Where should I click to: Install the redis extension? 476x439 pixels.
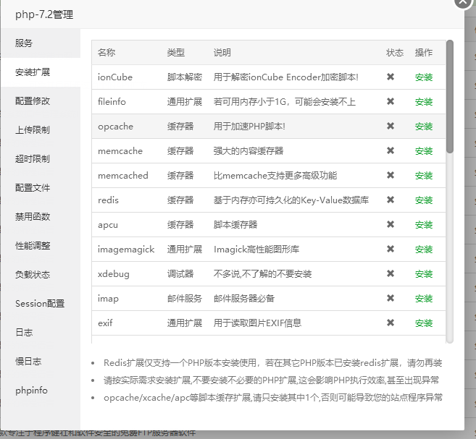(424, 200)
